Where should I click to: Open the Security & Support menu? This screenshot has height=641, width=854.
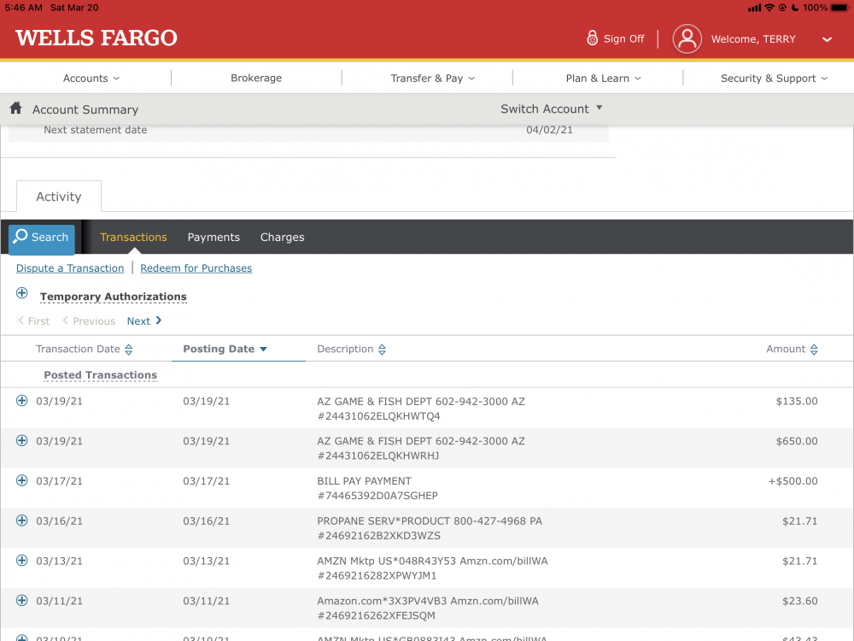(x=774, y=78)
